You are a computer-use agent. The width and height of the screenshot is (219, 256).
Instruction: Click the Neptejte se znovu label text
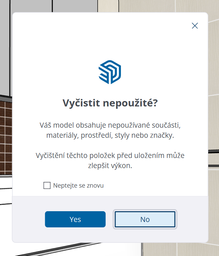coord(79,186)
